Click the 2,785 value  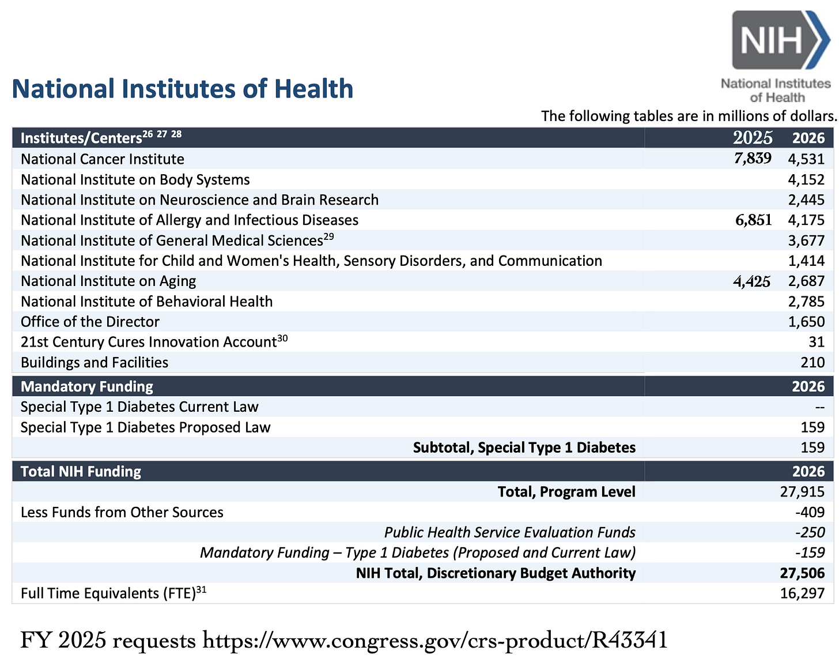[806, 302]
